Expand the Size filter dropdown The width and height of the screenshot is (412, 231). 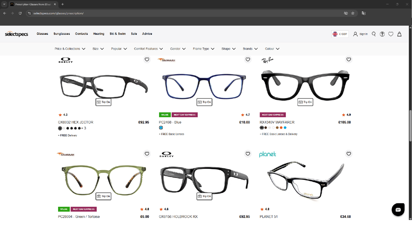98,49
